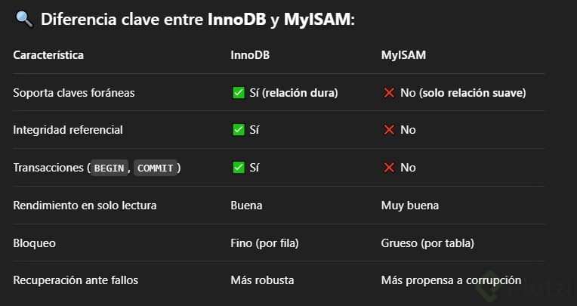Click the Característica column header
The height and width of the screenshot is (306, 577).
pos(48,55)
